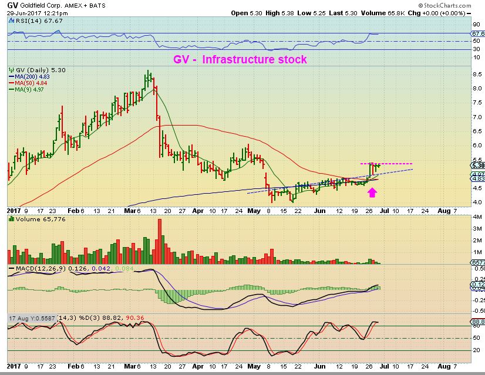
Task: Click the 'Volume 65.8K' header value
Action: (382, 13)
